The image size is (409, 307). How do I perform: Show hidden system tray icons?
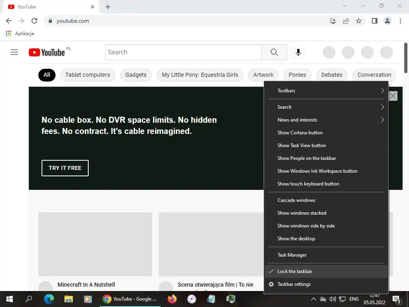point(313,299)
